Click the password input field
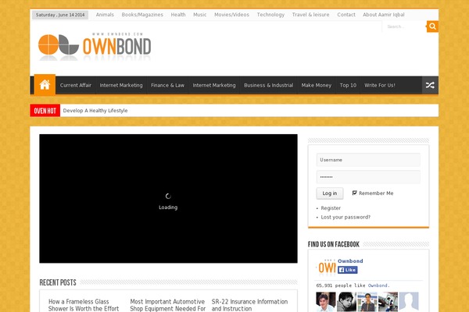This screenshot has width=469, height=312. coord(368,177)
